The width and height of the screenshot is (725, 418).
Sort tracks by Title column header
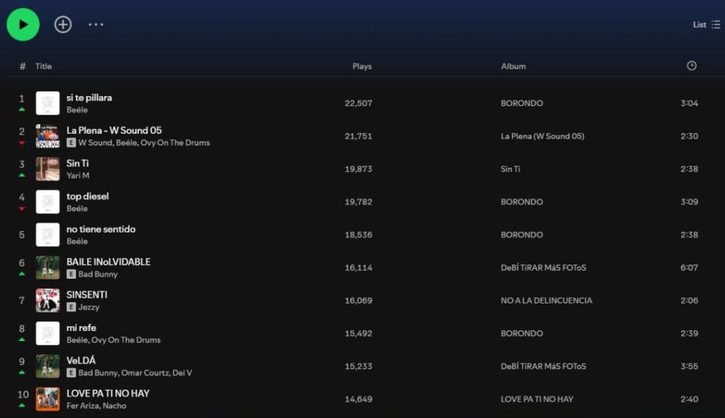click(x=44, y=66)
